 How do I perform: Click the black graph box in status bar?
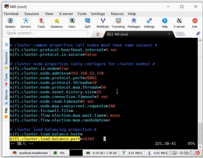click(x=76, y=153)
